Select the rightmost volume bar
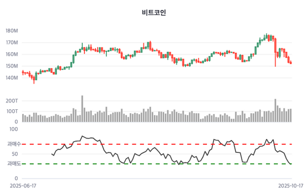Screen dimensions: 308x196 (291, 115)
